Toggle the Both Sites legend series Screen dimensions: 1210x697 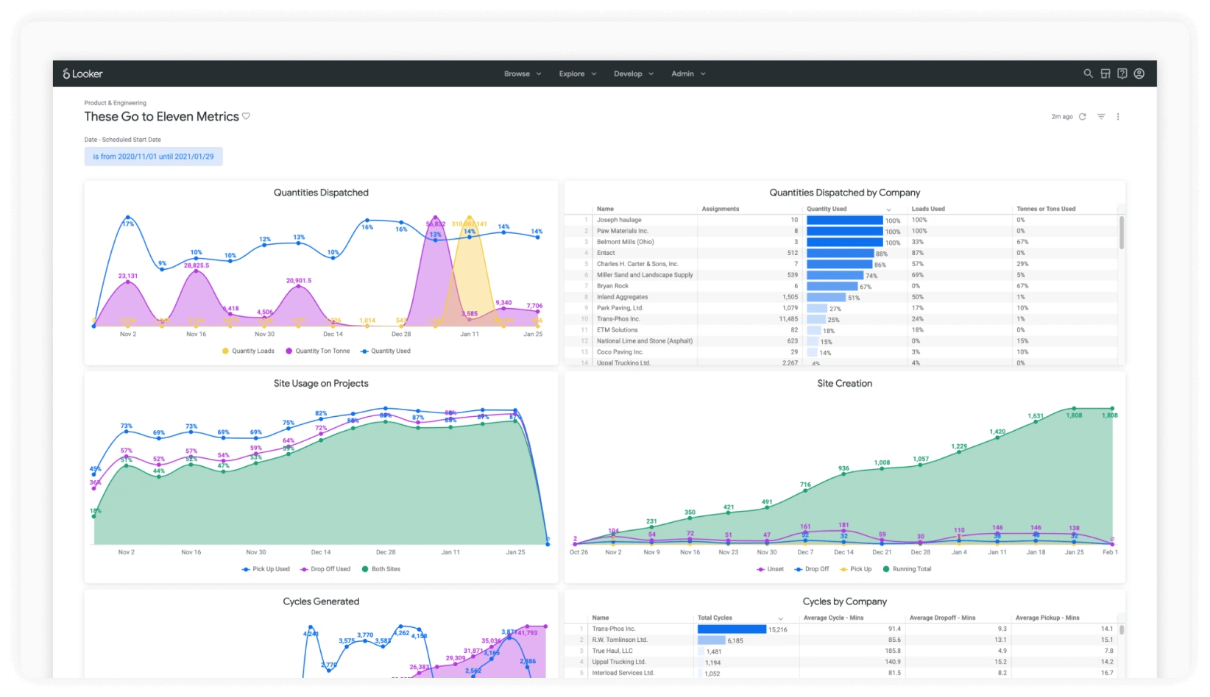tap(381, 569)
